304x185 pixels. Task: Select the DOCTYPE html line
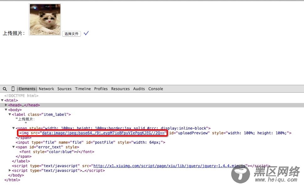coord(21,95)
